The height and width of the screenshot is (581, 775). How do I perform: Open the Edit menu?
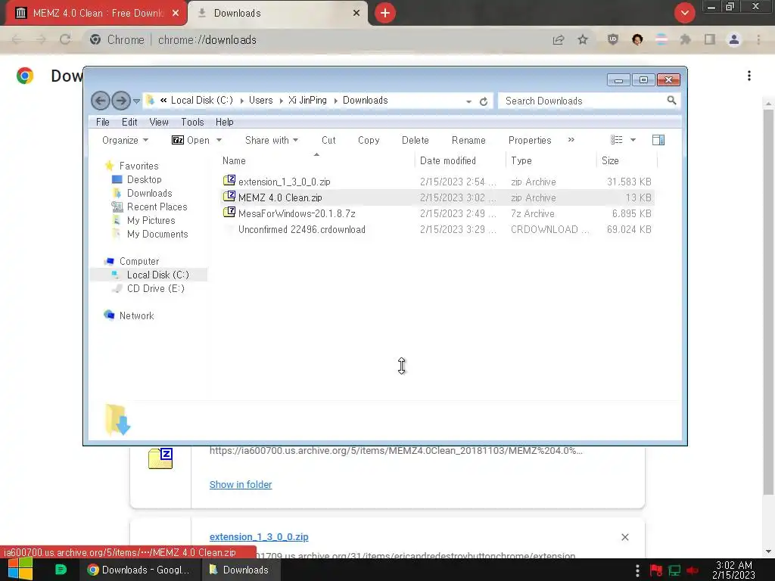click(129, 122)
